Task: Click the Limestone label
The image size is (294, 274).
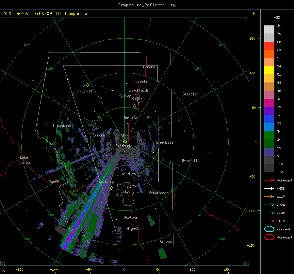Action: coord(62,126)
